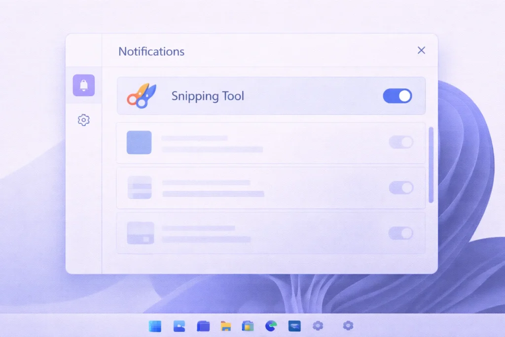The height and width of the screenshot is (337, 505).
Task: Disable Snipping Tool notifications
Action: point(397,96)
